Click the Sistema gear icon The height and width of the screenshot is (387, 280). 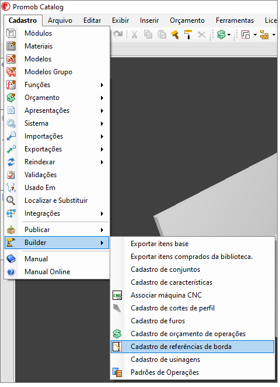[x=11, y=123]
